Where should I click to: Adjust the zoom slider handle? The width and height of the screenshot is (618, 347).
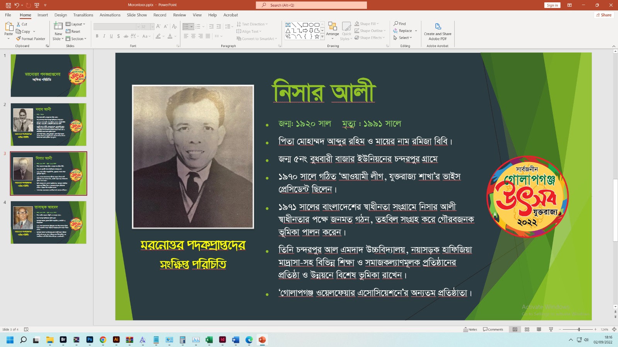pos(579,329)
